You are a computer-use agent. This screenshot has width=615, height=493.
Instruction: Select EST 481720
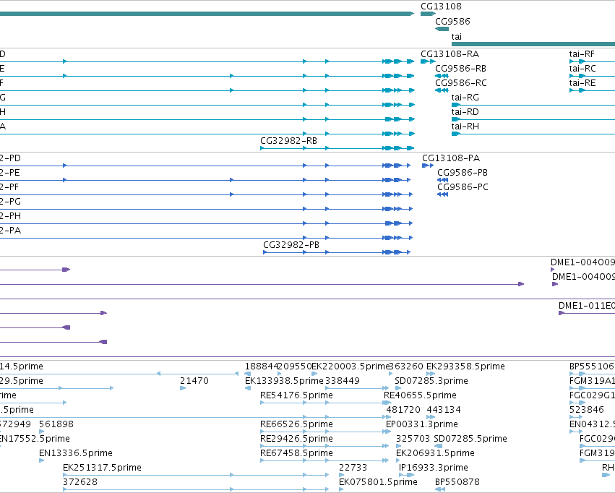[x=403, y=411]
